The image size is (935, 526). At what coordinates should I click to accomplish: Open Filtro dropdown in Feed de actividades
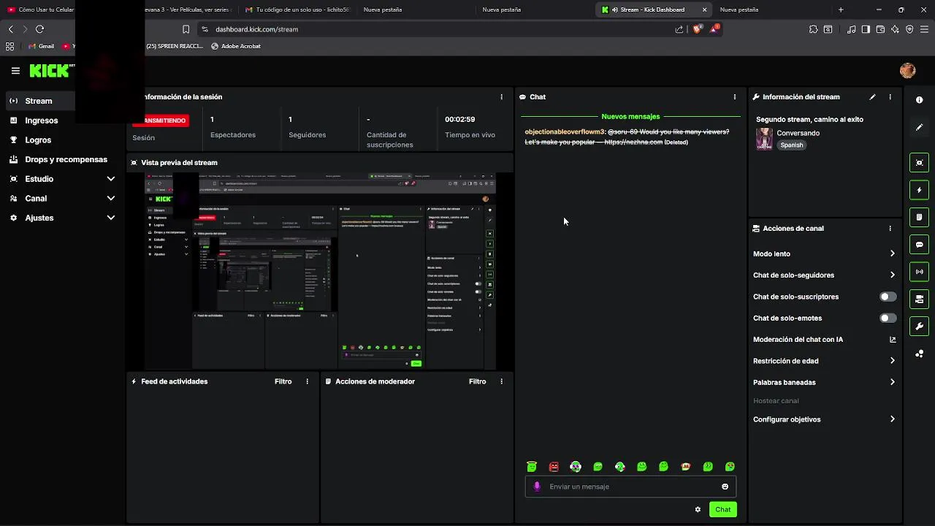click(283, 381)
